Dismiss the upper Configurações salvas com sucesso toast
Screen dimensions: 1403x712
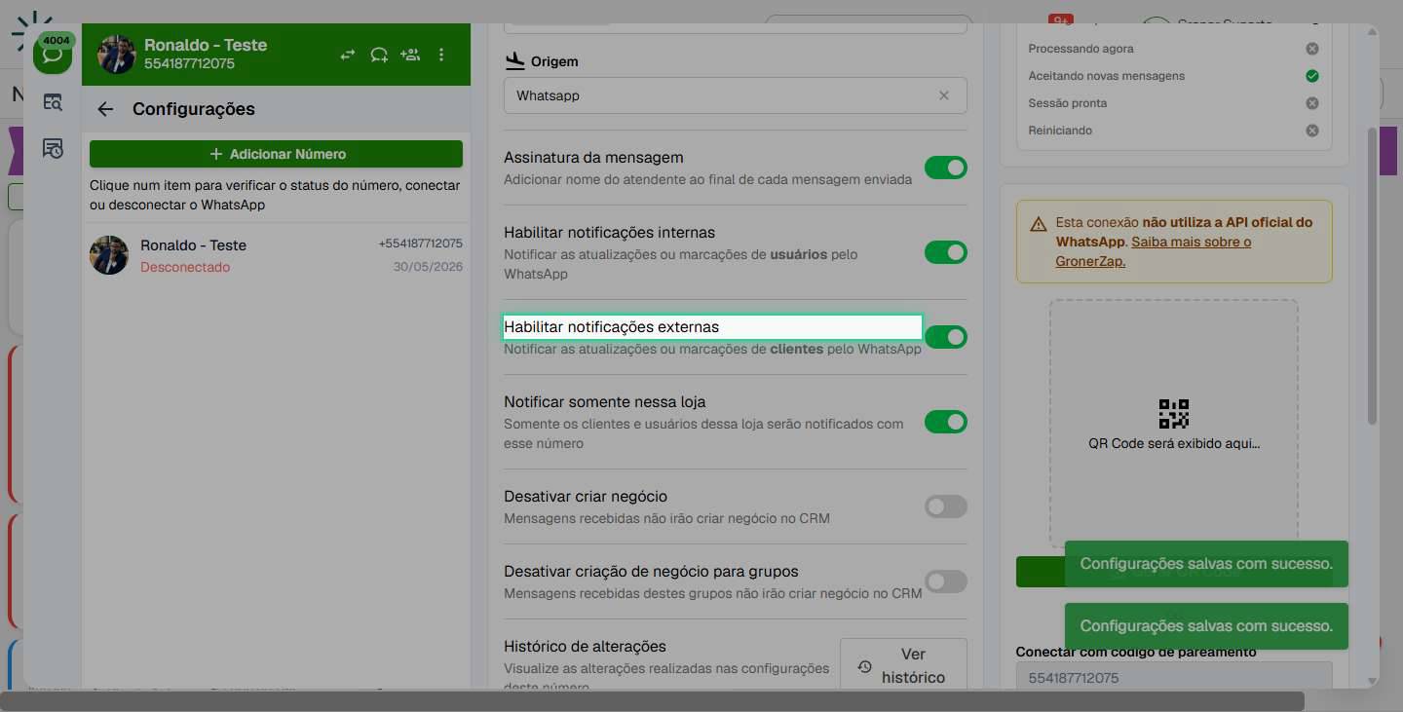click(1206, 564)
